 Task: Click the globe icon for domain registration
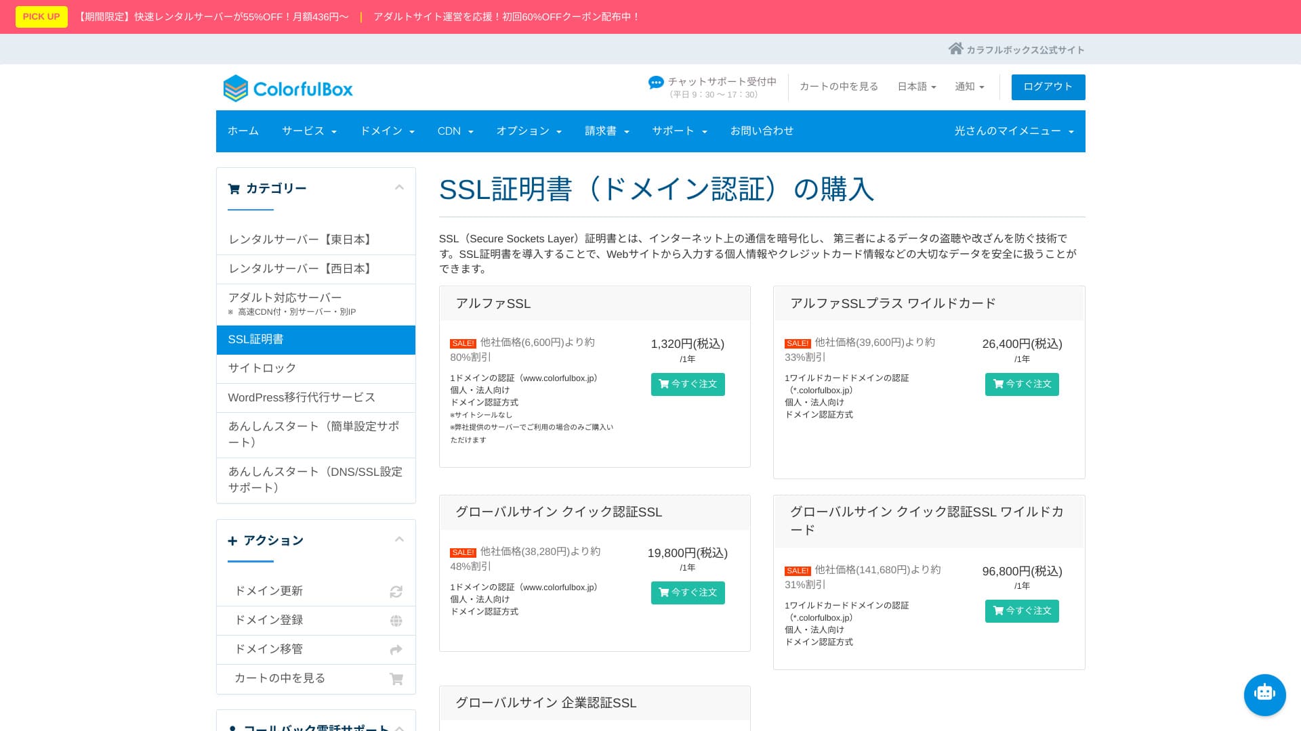396,621
